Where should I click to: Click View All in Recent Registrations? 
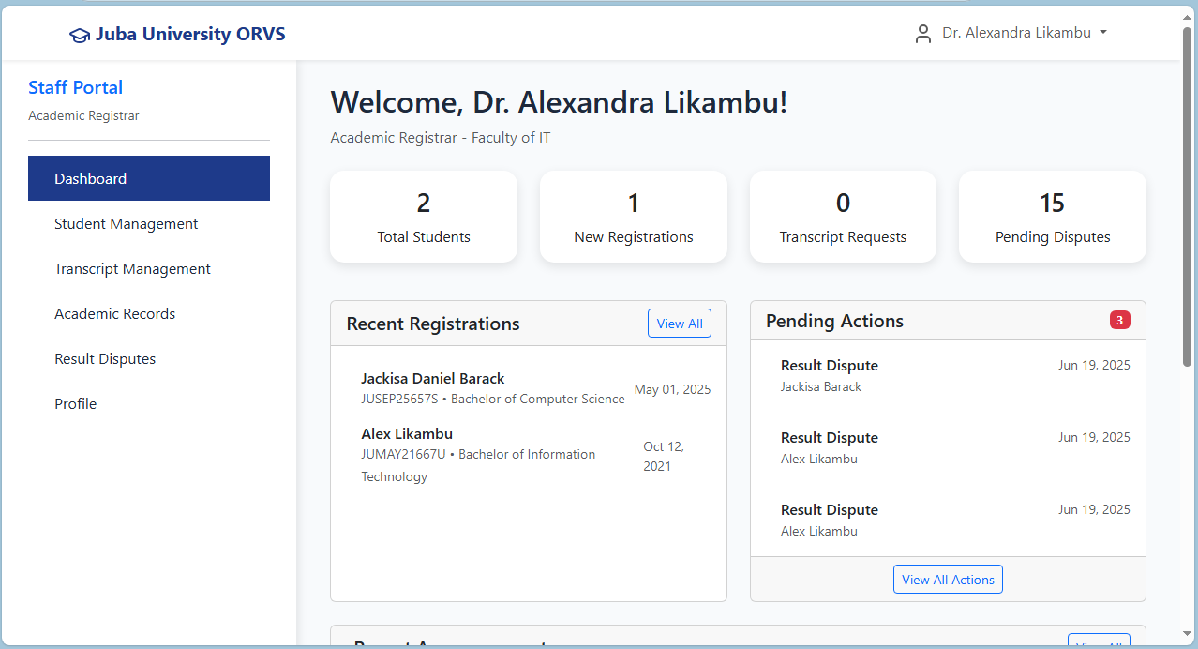tap(679, 324)
